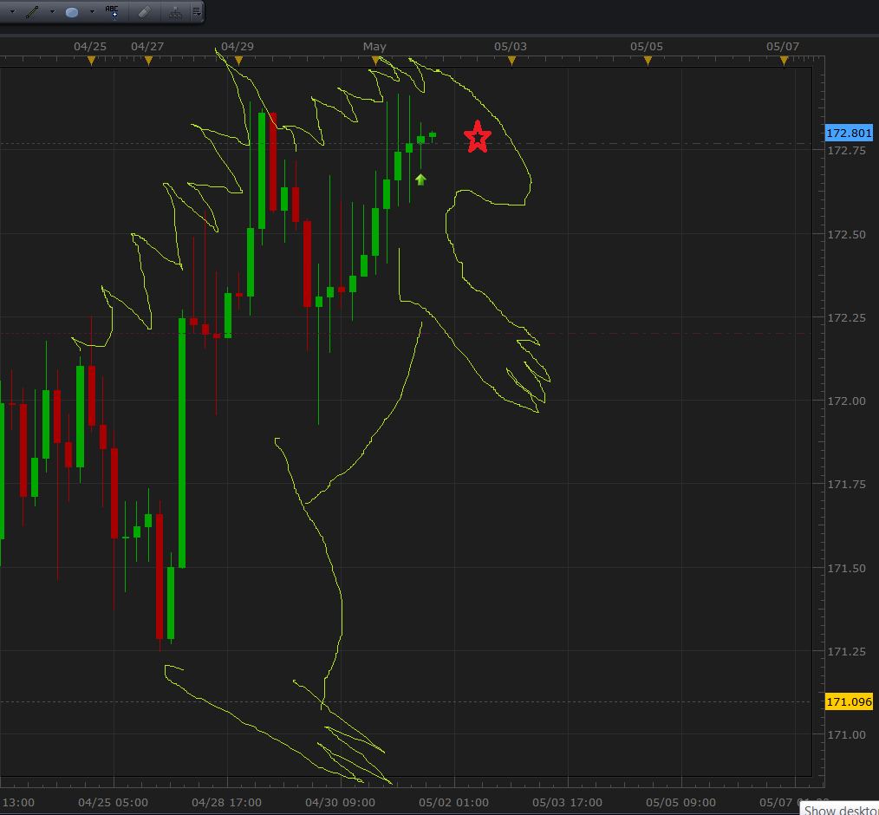Click the 04/27 orange timeline marker
This screenshot has height=815, width=879.
click(148, 61)
